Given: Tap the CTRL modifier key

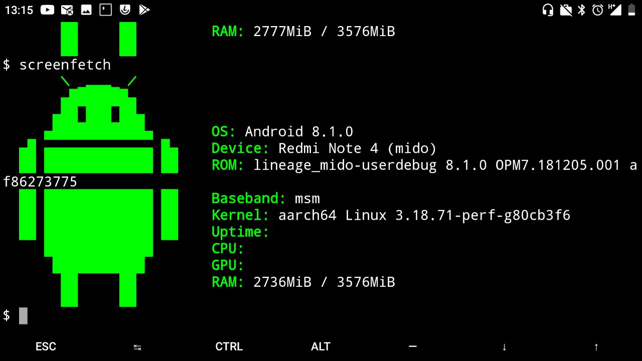Looking at the screenshot, I should pyautogui.click(x=229, y=346).
